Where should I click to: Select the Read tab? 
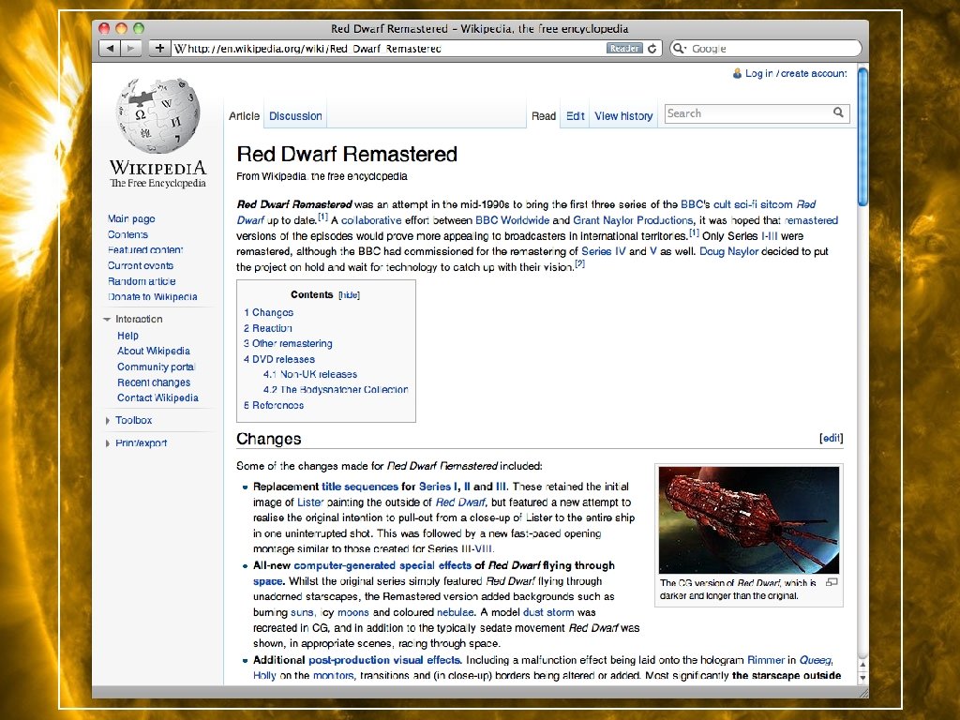pyautogui.click(x=543, y=115)
